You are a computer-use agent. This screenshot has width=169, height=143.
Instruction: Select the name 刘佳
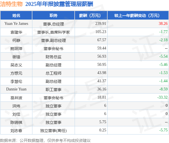point(16,114)
